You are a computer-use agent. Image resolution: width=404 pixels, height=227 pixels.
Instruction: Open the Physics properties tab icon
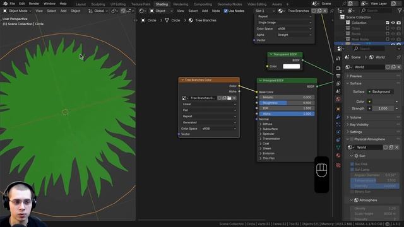coord(338,132)
